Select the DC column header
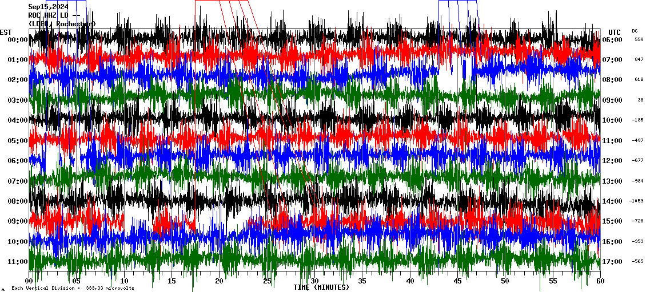 click(x=635, y=31)
